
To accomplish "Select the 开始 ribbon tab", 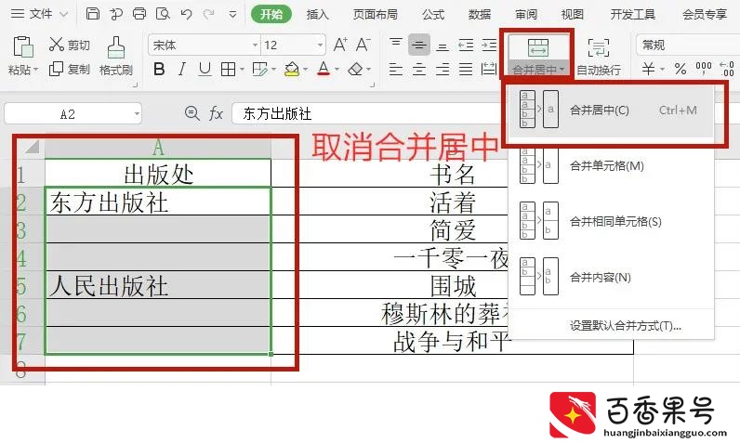I will [271, 14].
